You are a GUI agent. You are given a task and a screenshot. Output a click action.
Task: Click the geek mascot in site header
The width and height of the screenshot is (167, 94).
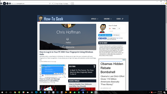[x=41, y=19]
